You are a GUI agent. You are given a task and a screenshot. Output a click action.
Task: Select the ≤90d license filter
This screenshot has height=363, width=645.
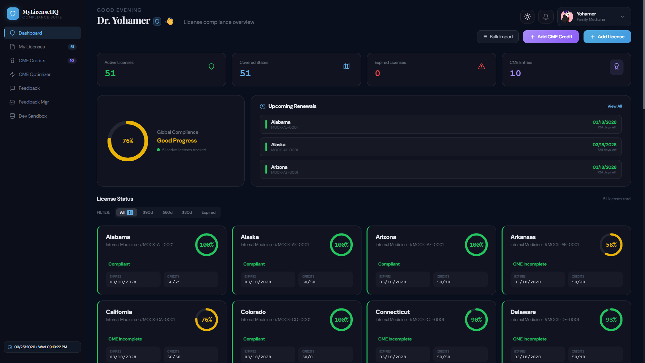[x=148, y=212]
